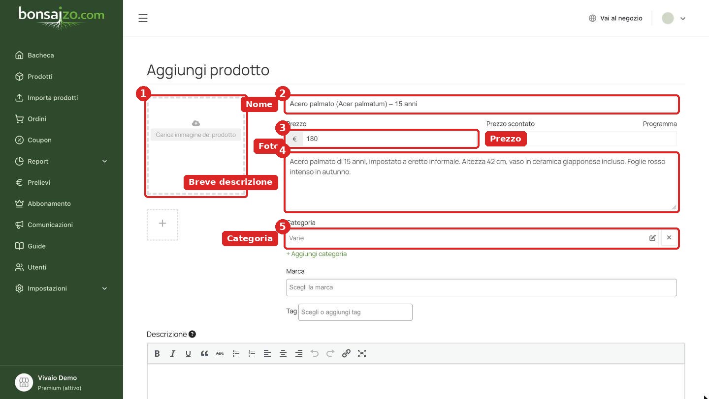Image resolution: width=709 pixels, height=399 pixels.
Task: Insert a hyperlink in the description
Action: pos(346,353)
